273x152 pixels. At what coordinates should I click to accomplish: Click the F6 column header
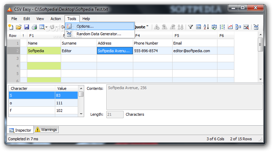[x=226, y=36]
